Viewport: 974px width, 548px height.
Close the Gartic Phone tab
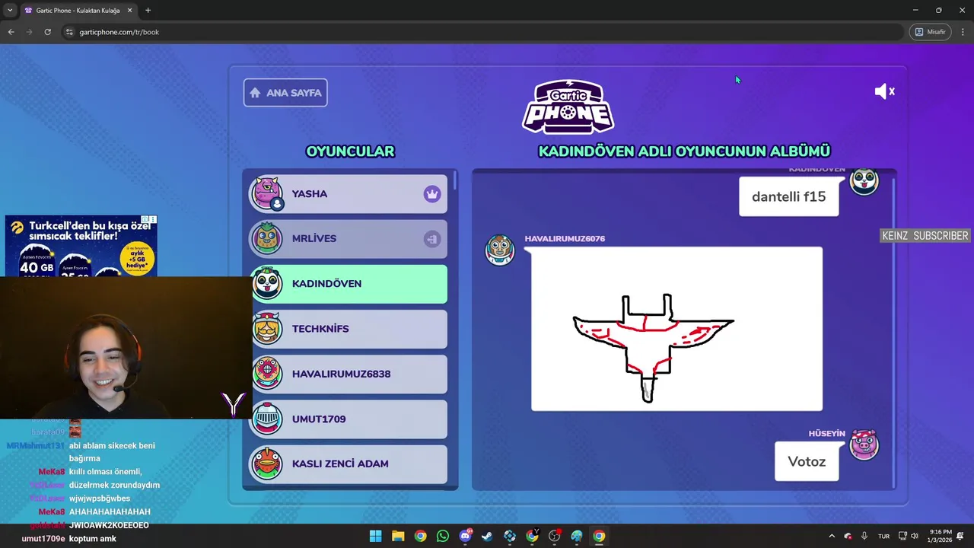tap(130, 11)
